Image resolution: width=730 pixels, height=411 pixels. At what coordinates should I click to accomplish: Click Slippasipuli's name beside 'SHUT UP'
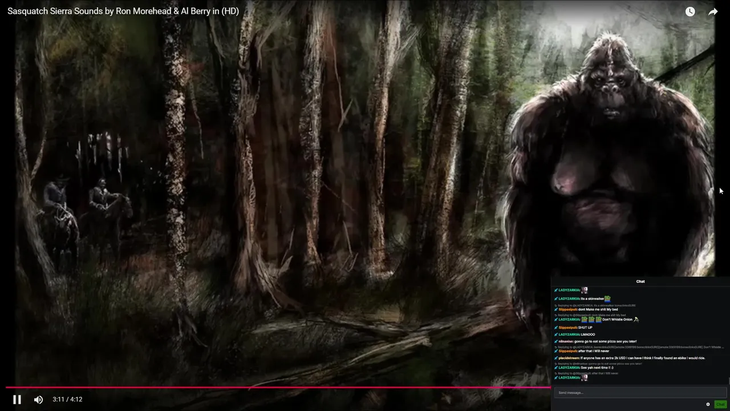568,328
